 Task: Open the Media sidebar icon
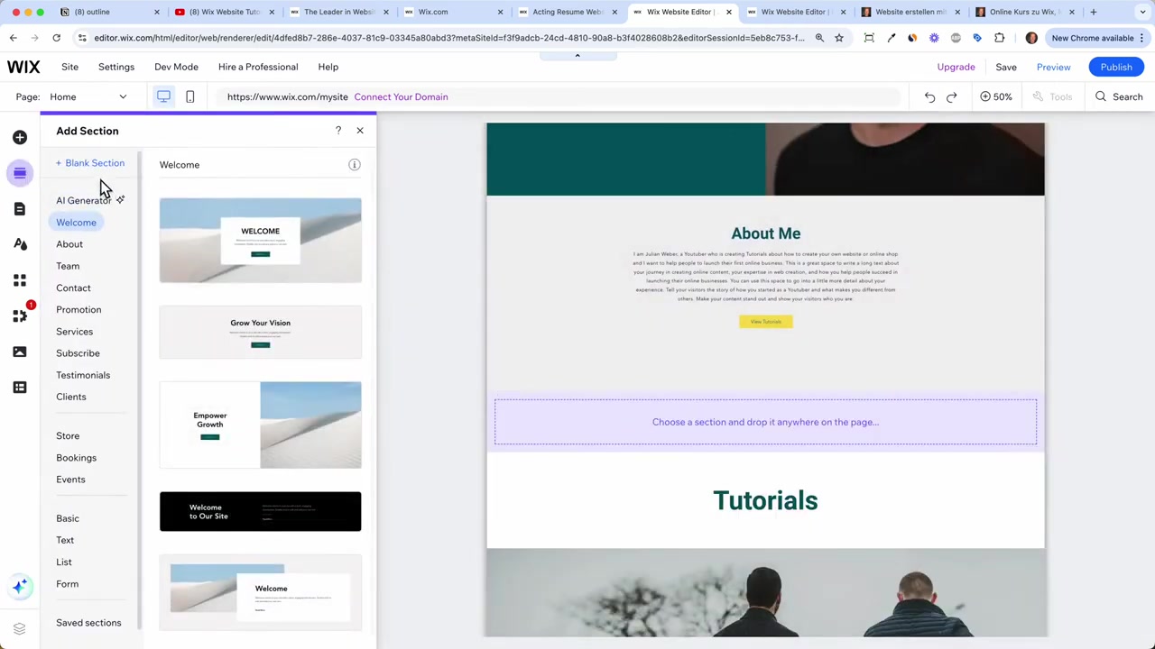click(x=20, y=352)
